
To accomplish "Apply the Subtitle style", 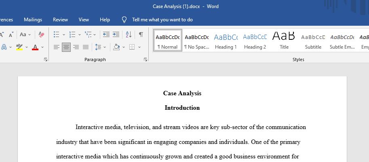I will [313, 40].
